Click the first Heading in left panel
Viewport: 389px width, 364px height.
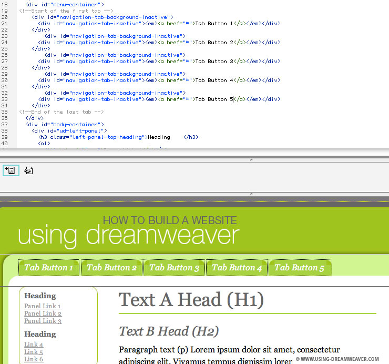(40, 296)
